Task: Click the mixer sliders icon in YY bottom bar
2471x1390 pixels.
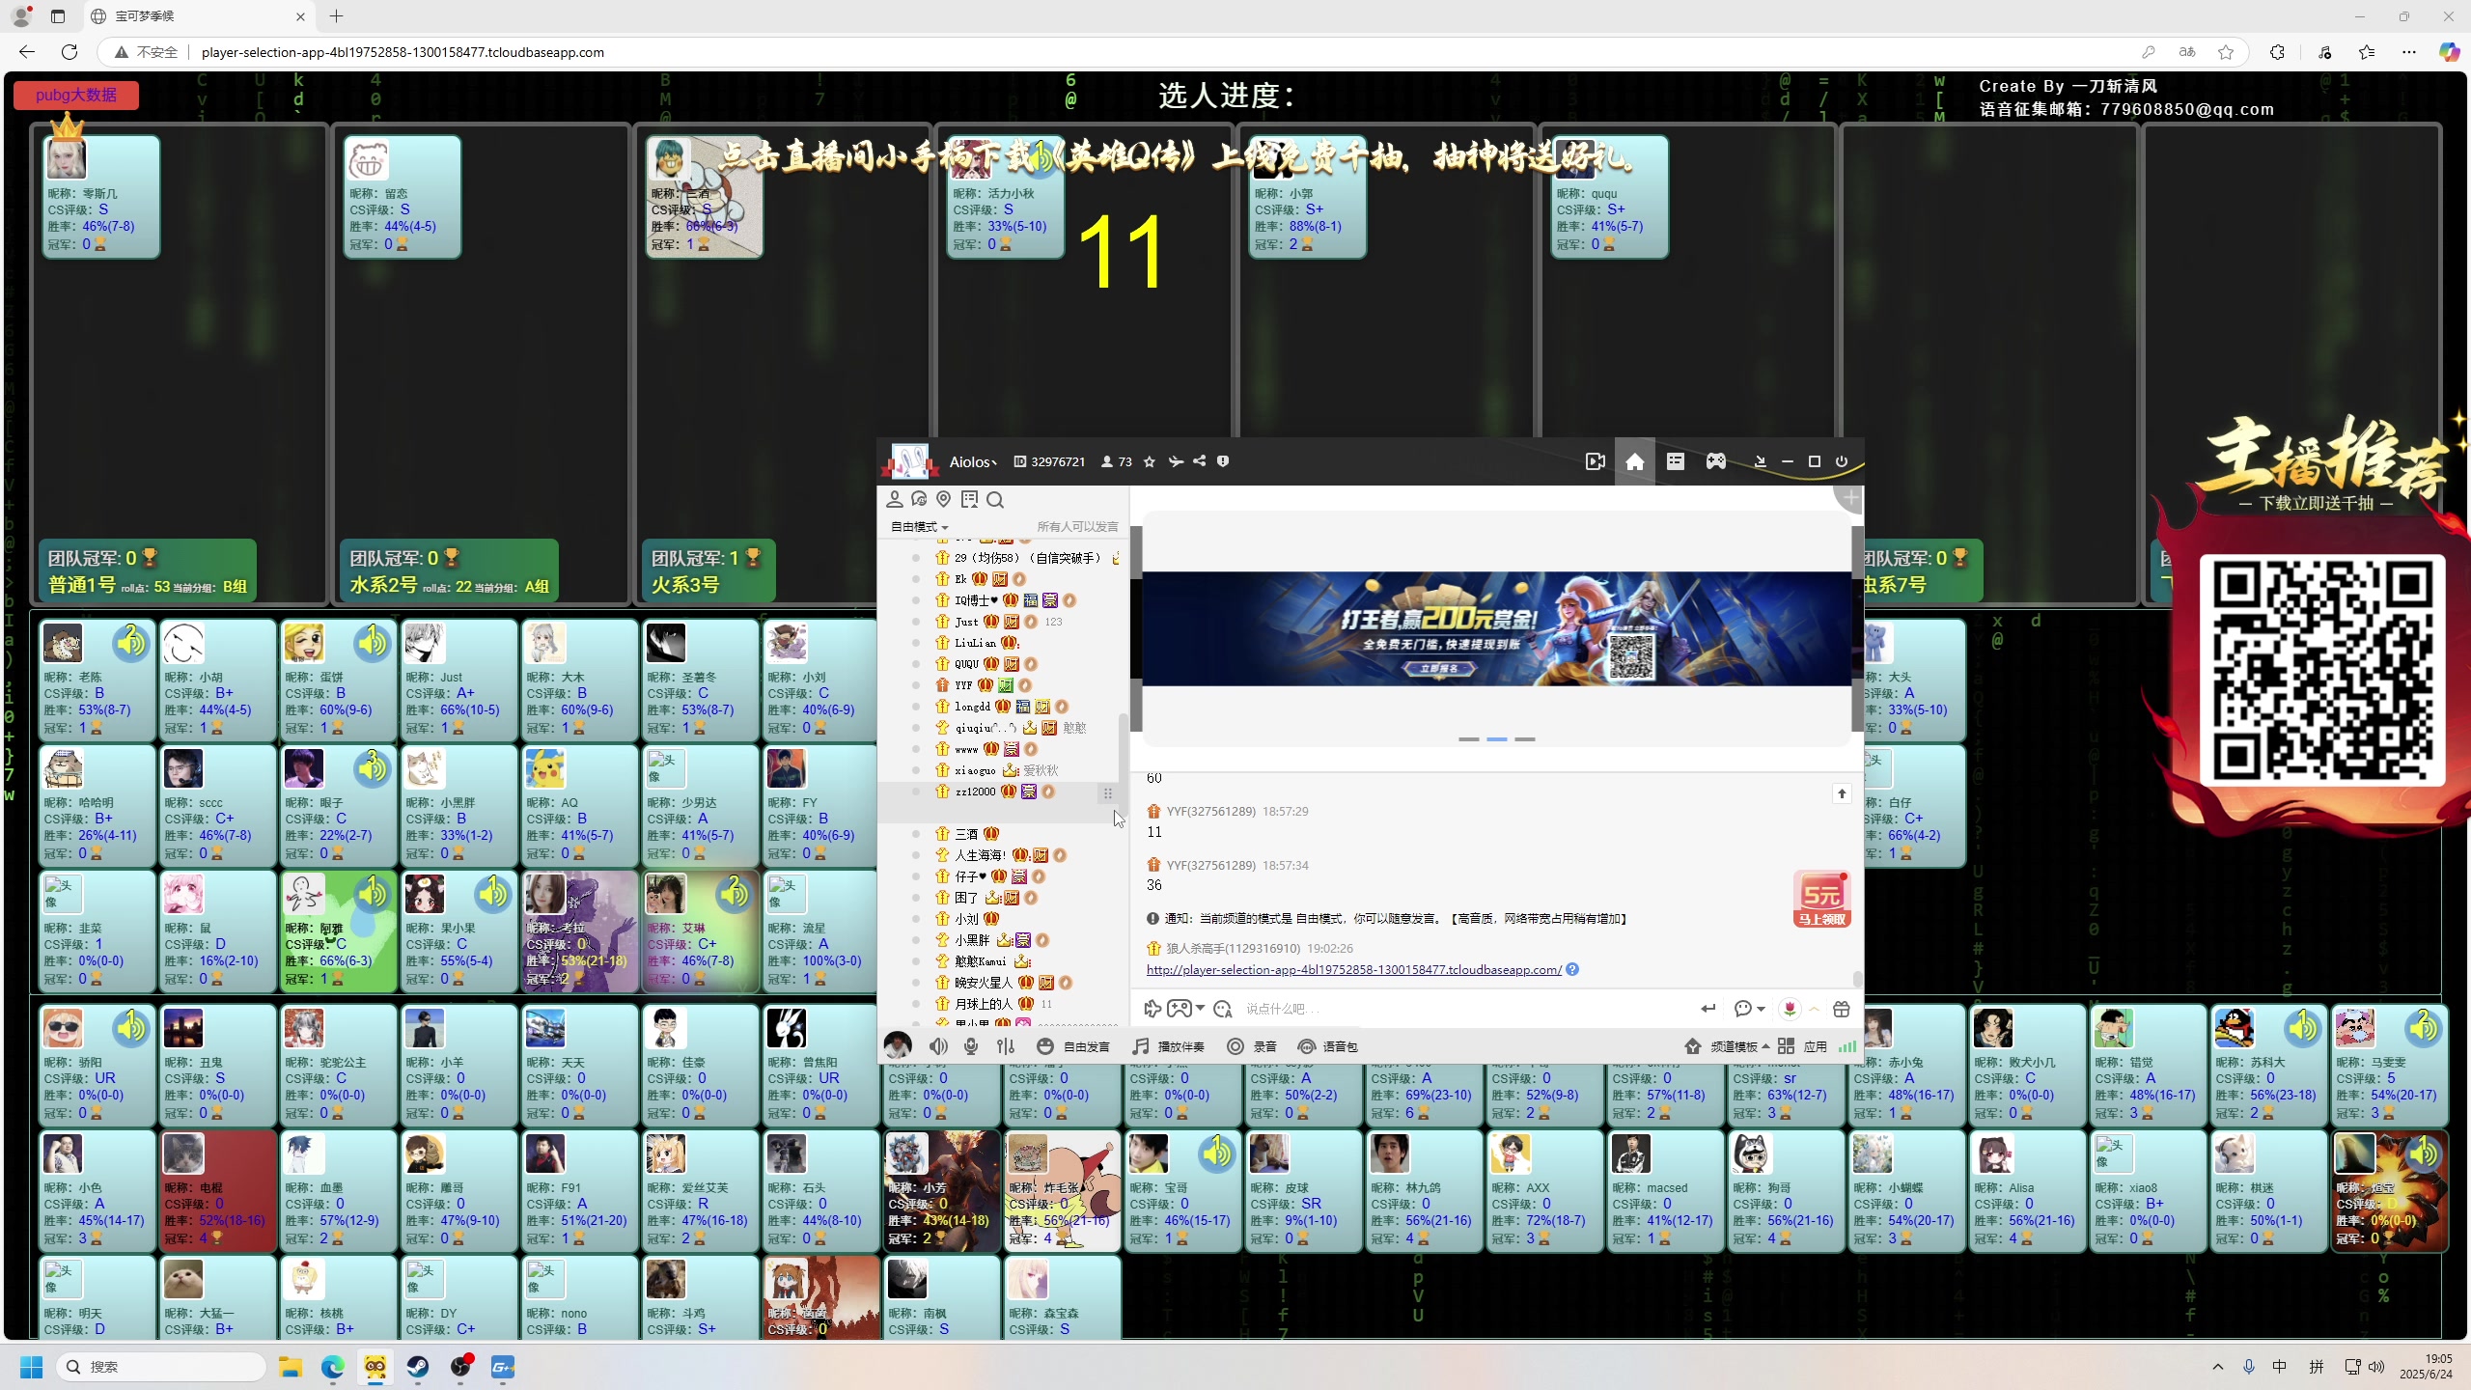Action: (x=1006, y=1046)
